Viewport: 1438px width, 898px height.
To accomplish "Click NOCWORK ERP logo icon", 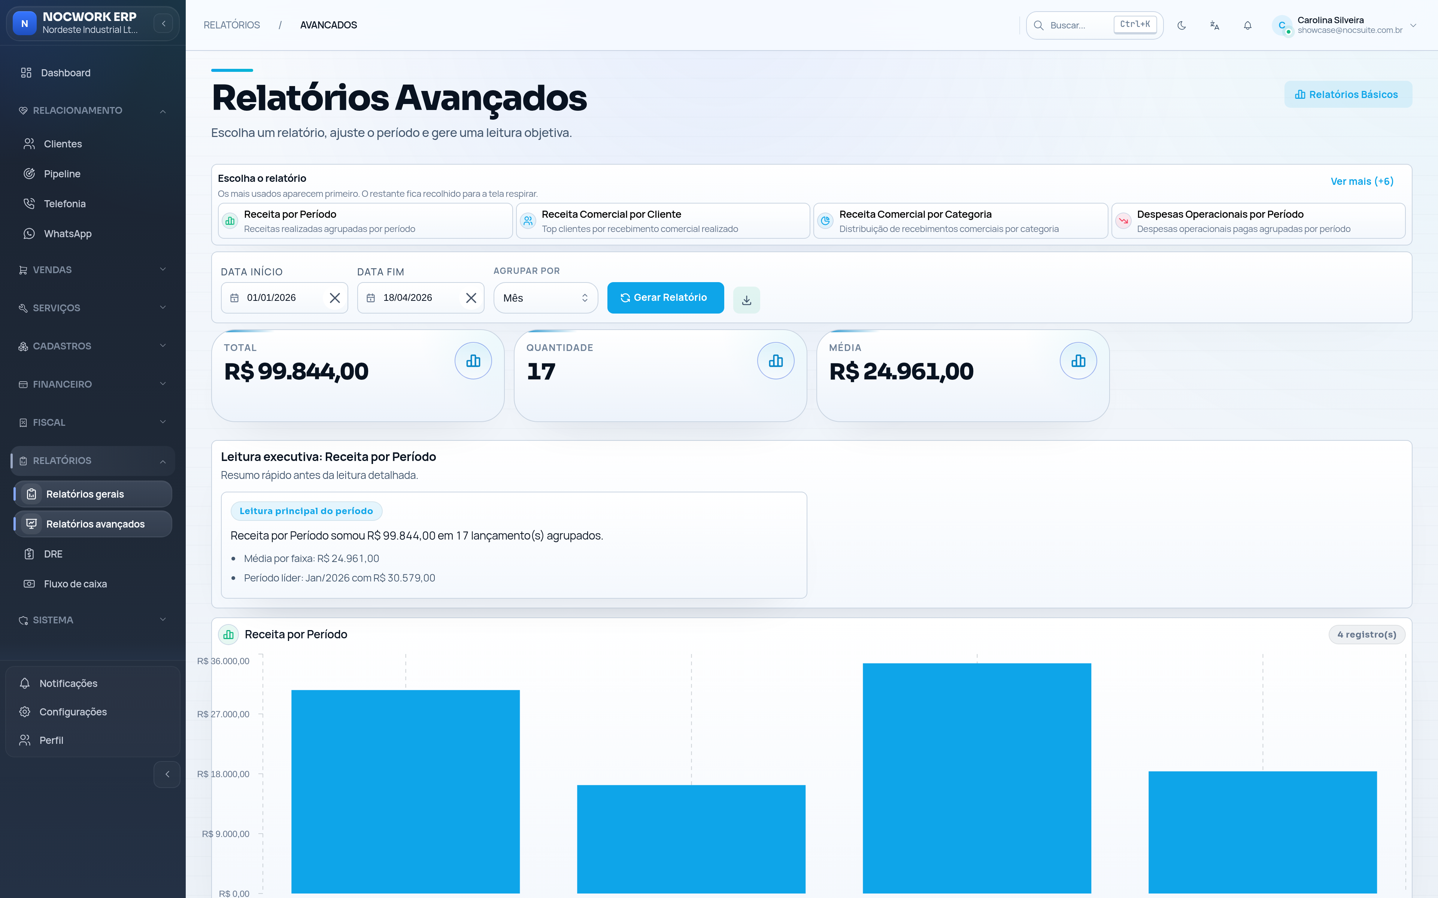I will (24, 24).
